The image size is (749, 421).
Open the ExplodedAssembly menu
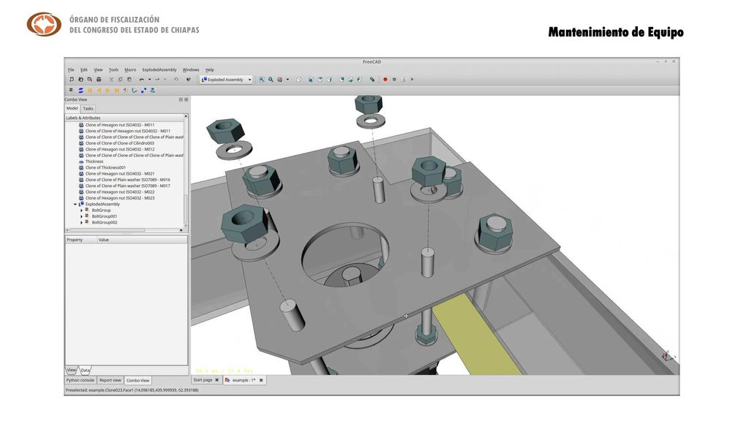pyautogui.click(x=159, y=69)
